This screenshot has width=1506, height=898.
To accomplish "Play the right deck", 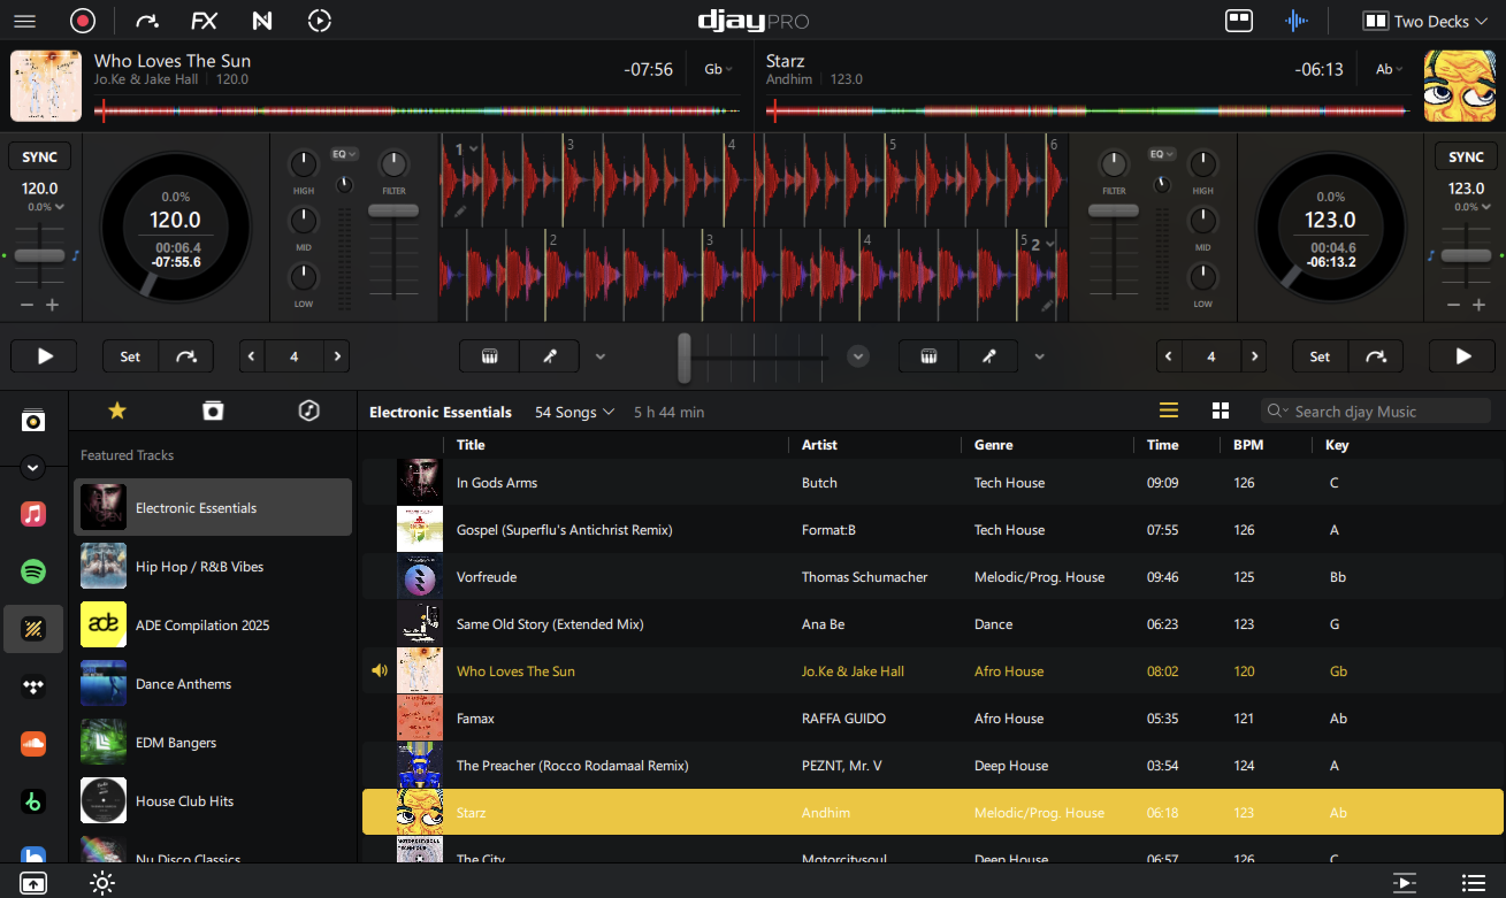I will (x=1462, y=356).
